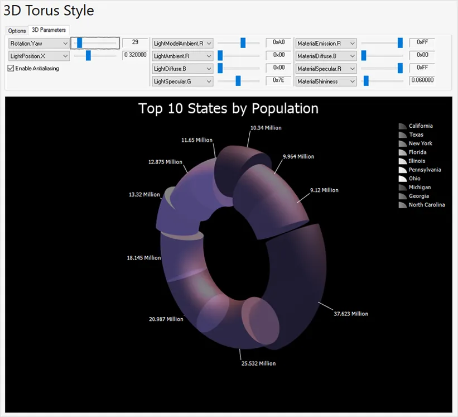This screenshot has height=417, width=458.
Task: Switch to the Options tab
Action: (x=16, y=31)
